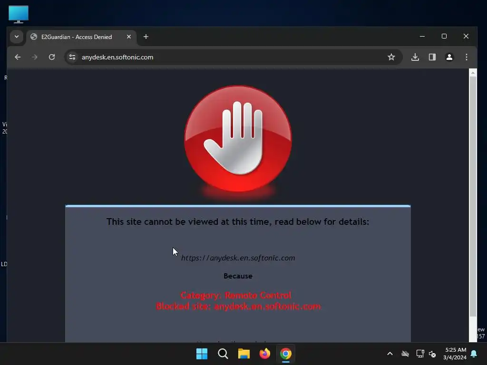The image size is (487, 365).
Task: Click the 'Category: Remote Control' text
Action: click(x=236, y=295)
